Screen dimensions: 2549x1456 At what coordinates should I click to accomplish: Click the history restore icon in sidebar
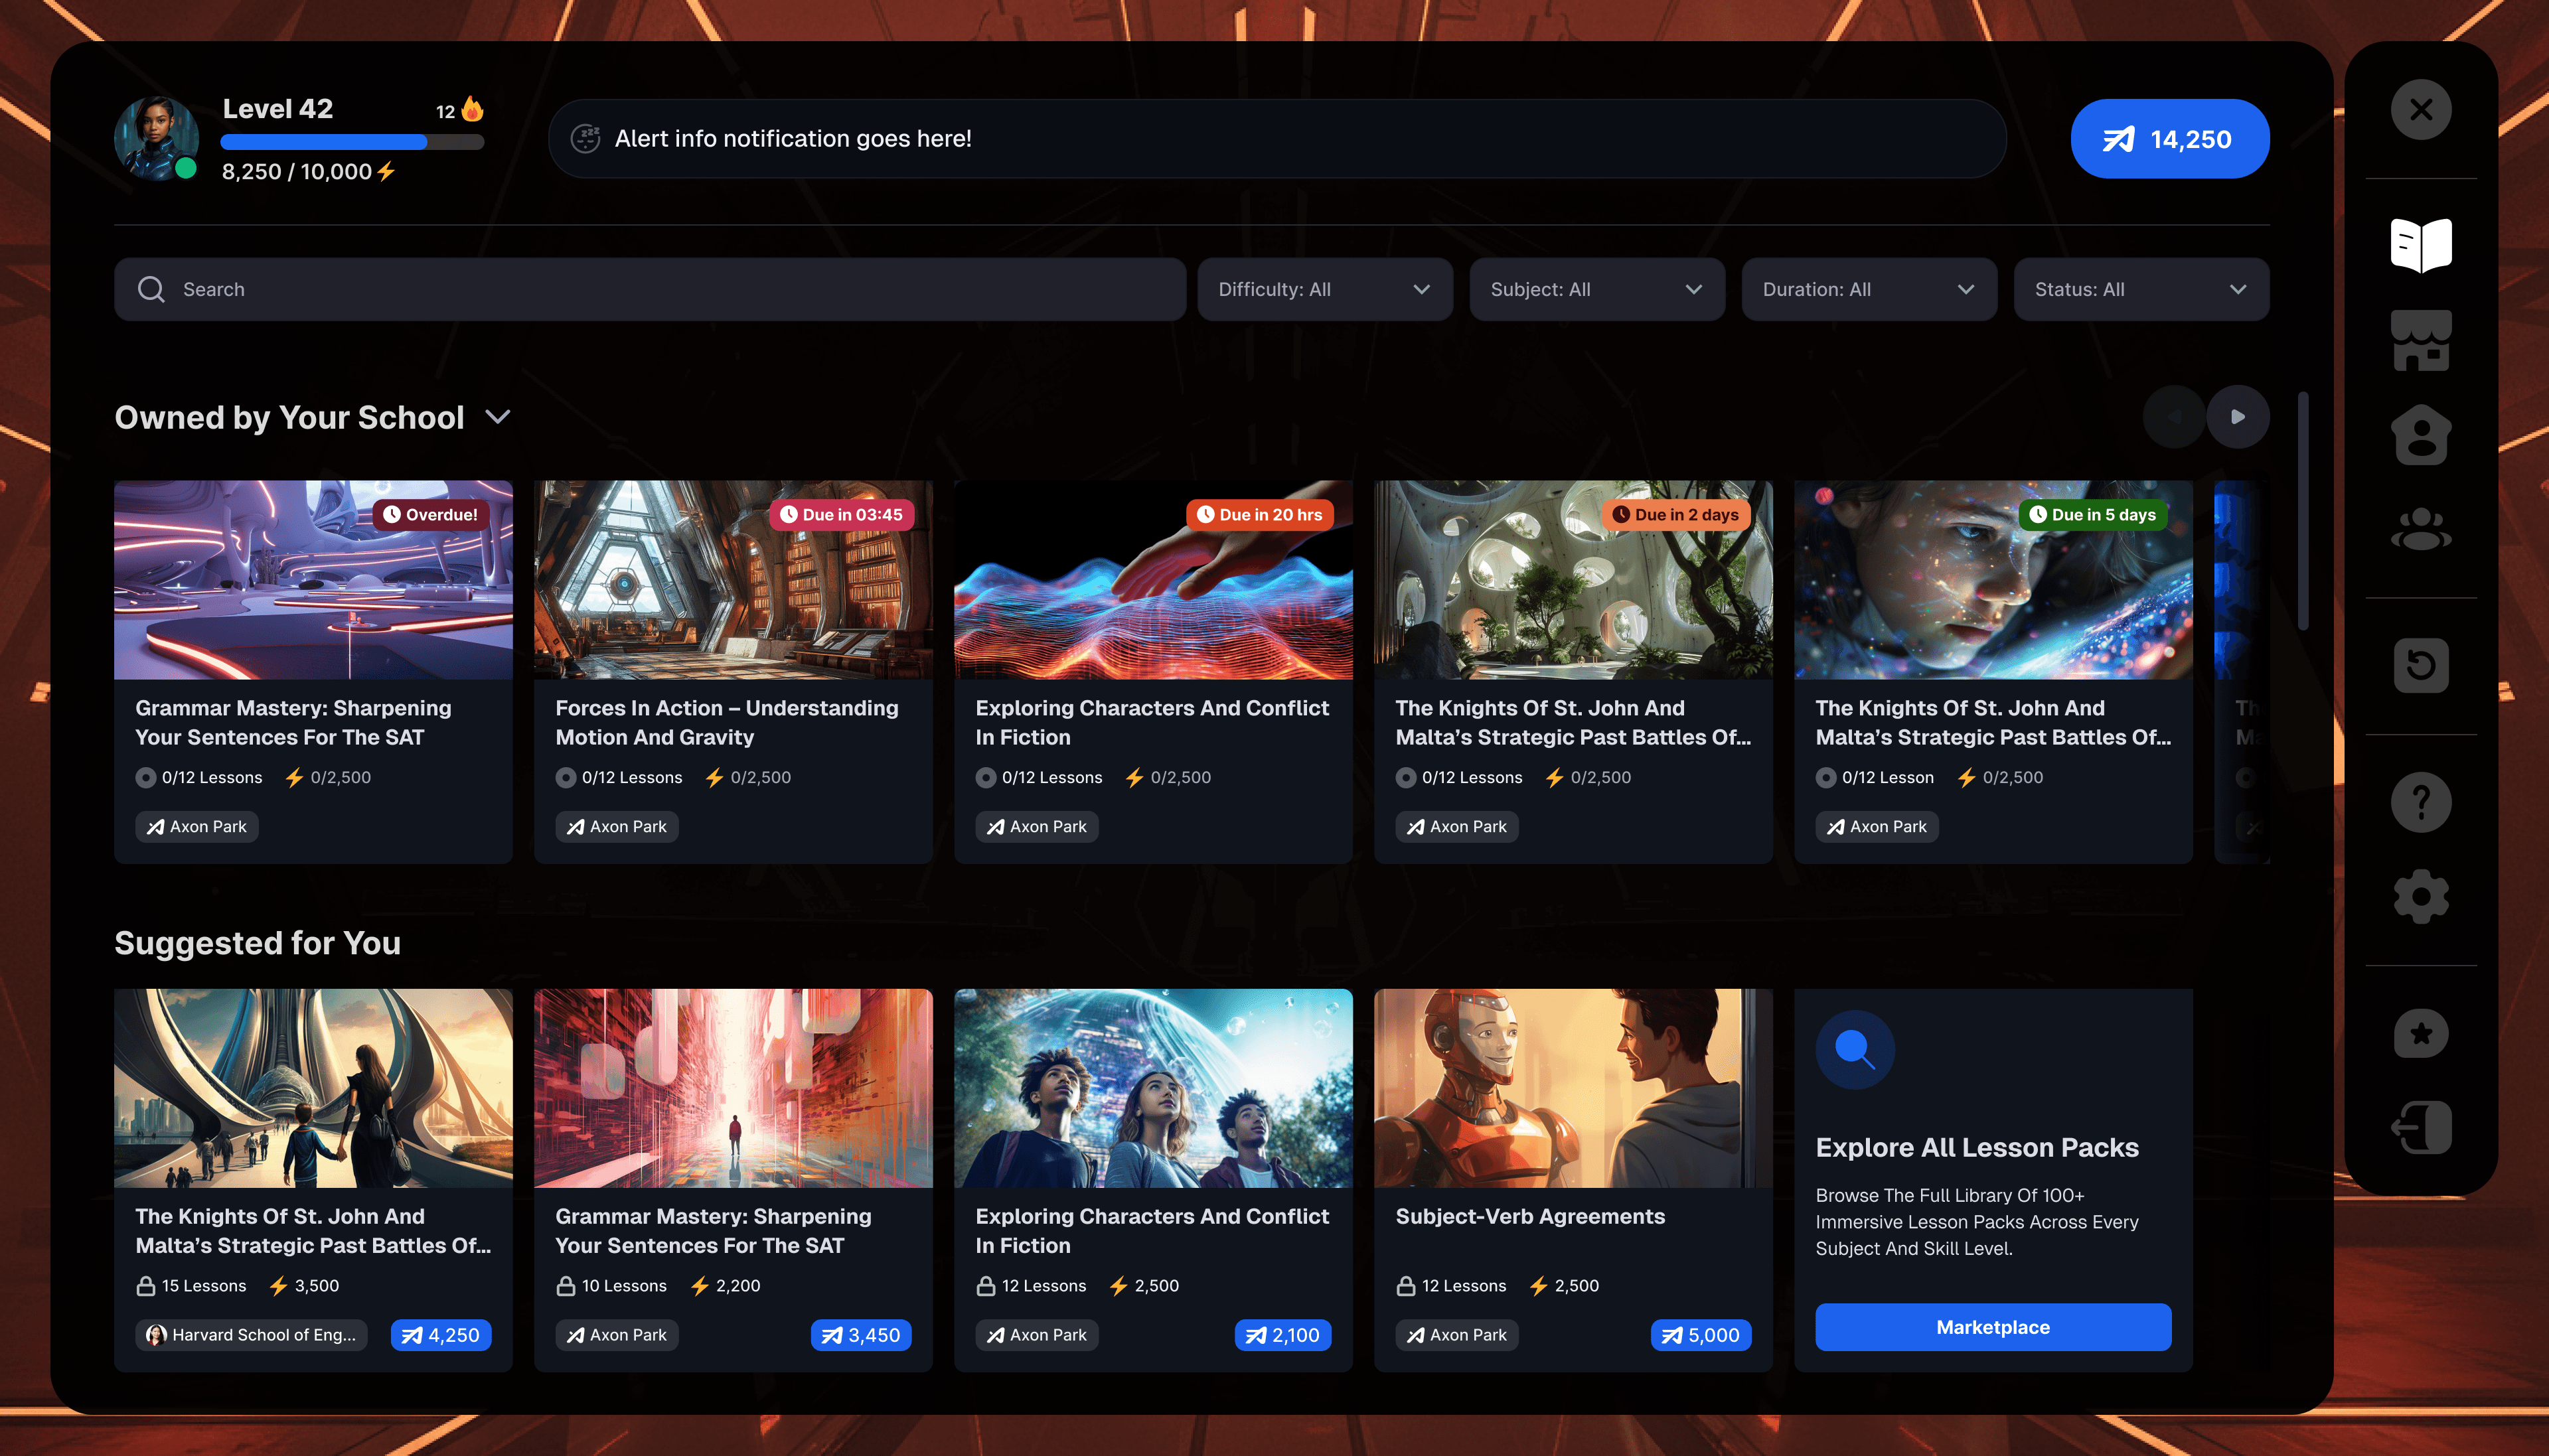(2420, 665)
